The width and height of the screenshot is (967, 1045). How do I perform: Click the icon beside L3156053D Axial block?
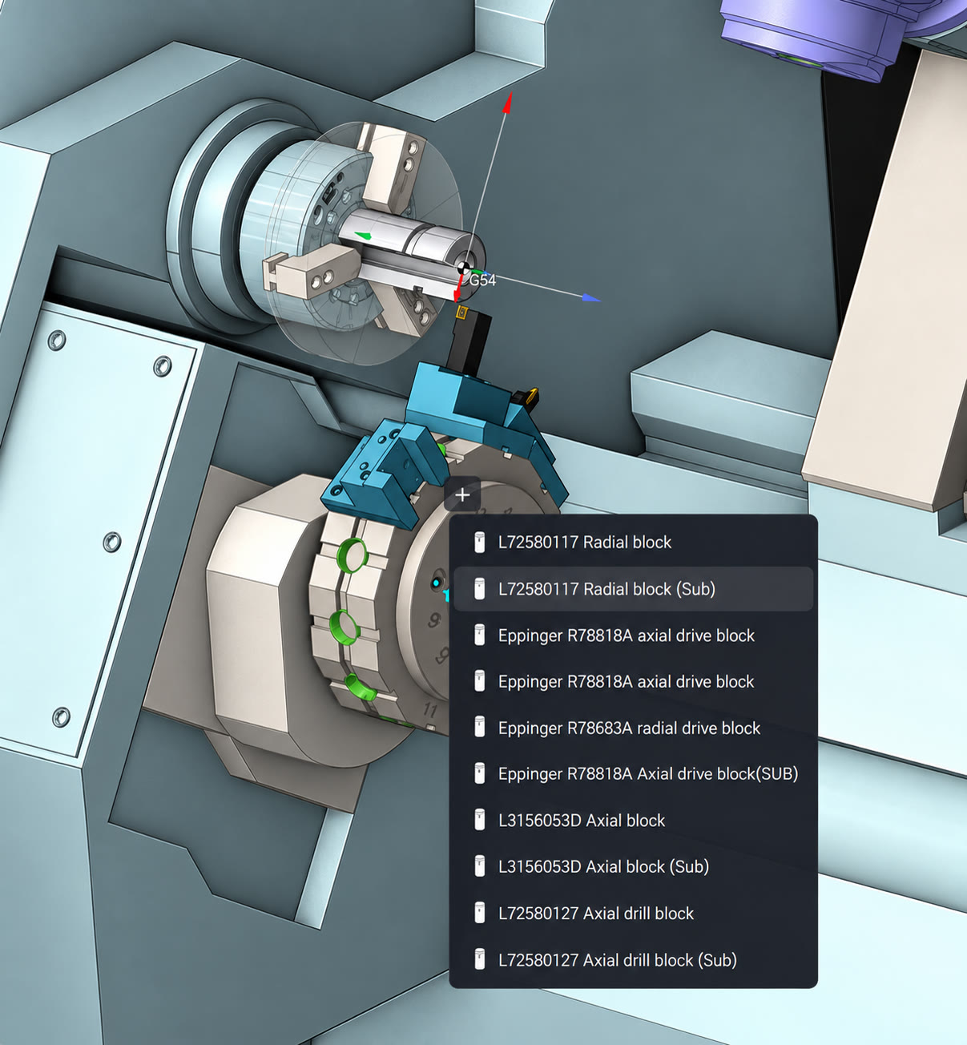tap(479, 821)
